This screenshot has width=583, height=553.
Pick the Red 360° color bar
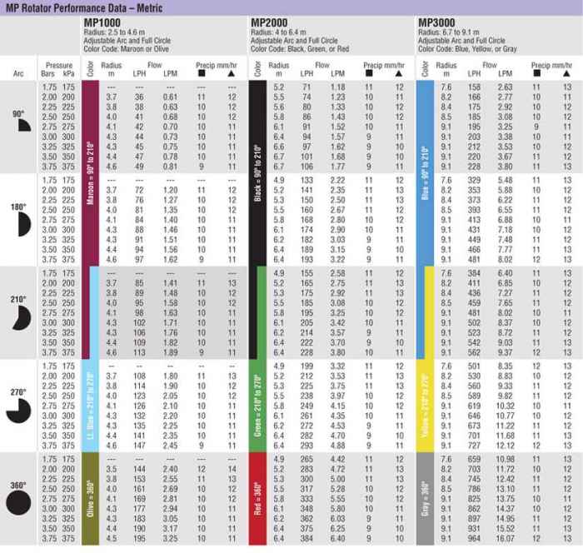[257, 498]
